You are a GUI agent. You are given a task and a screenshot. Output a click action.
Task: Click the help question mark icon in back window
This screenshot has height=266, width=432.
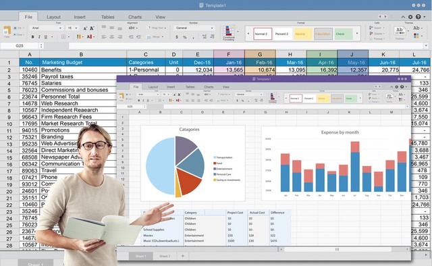point(418,17)
